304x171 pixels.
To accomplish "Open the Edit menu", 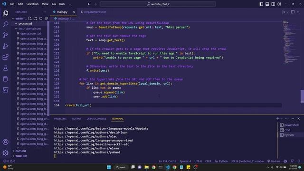I will 20,4.
